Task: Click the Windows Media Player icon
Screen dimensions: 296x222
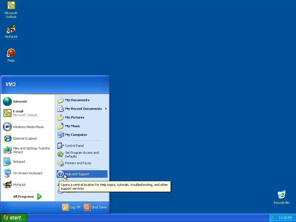Action: (x=7, y=127)
